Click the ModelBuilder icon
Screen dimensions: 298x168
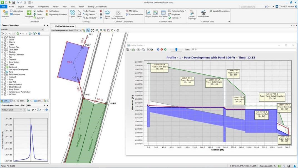click(203, 14)
